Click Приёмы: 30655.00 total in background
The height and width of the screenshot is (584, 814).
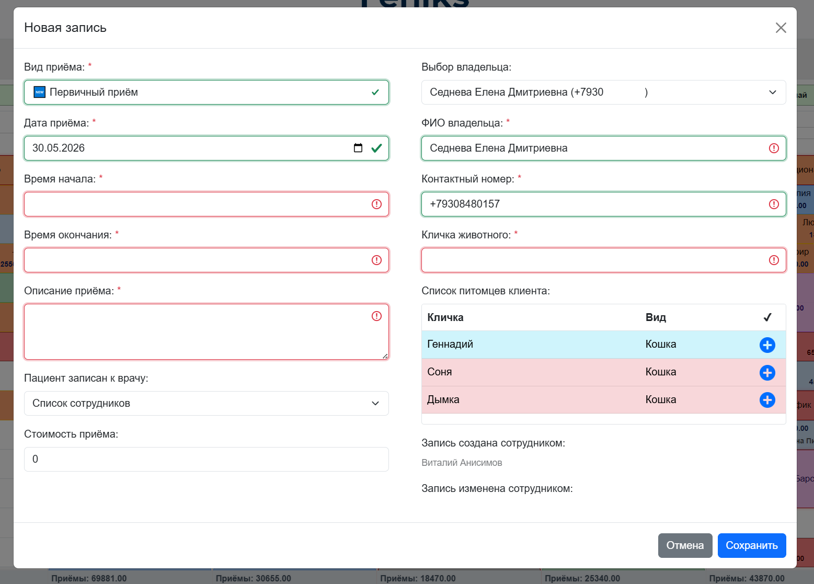254,578
